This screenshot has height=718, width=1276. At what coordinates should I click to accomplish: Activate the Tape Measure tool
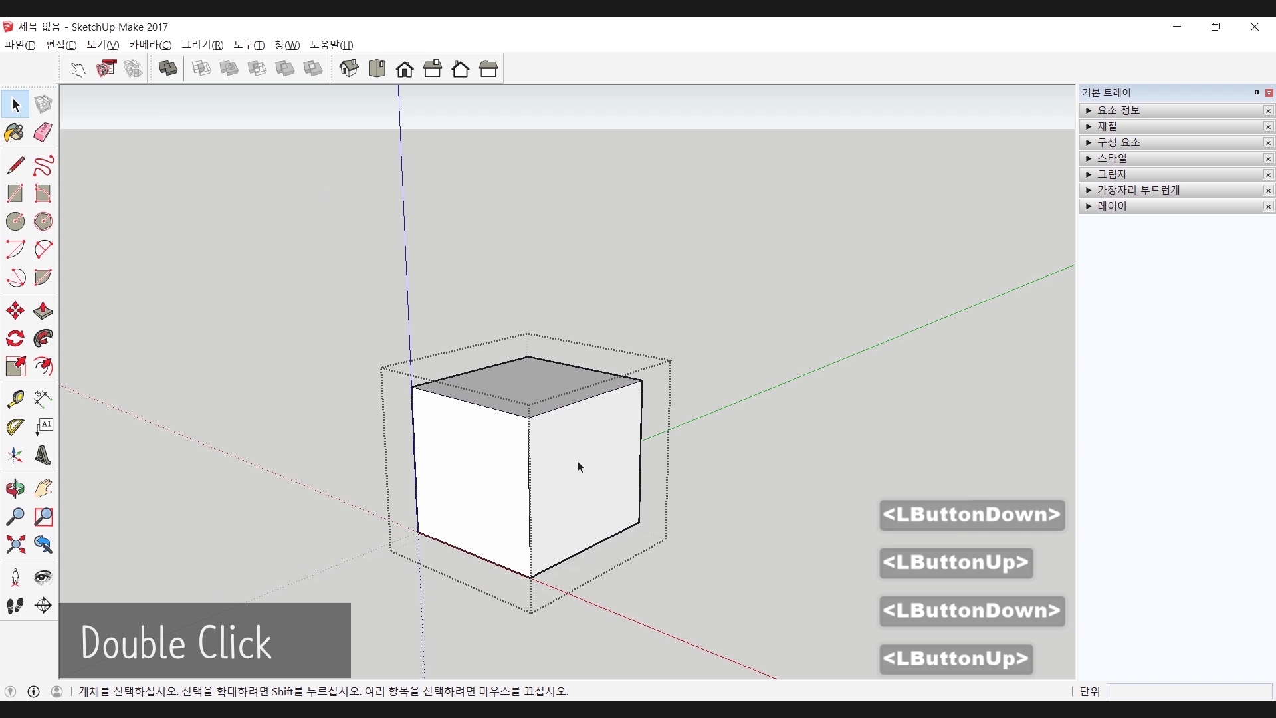coord(15,399)
